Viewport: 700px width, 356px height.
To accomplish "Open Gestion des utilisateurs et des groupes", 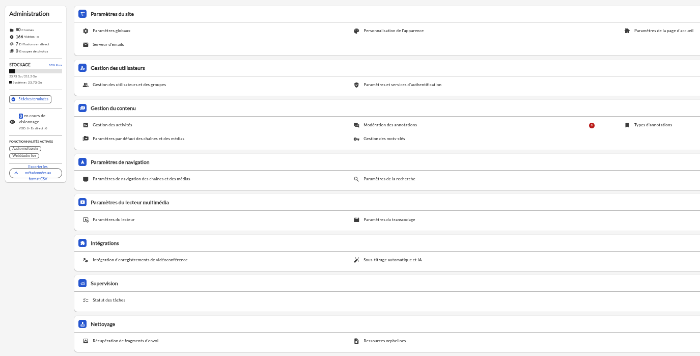I will pyautogui.click(x=129, y=85).
